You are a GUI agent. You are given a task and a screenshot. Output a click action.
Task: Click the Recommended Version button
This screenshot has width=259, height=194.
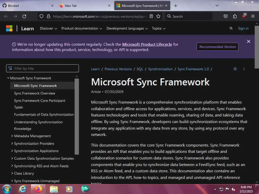(x=217, y=47)
